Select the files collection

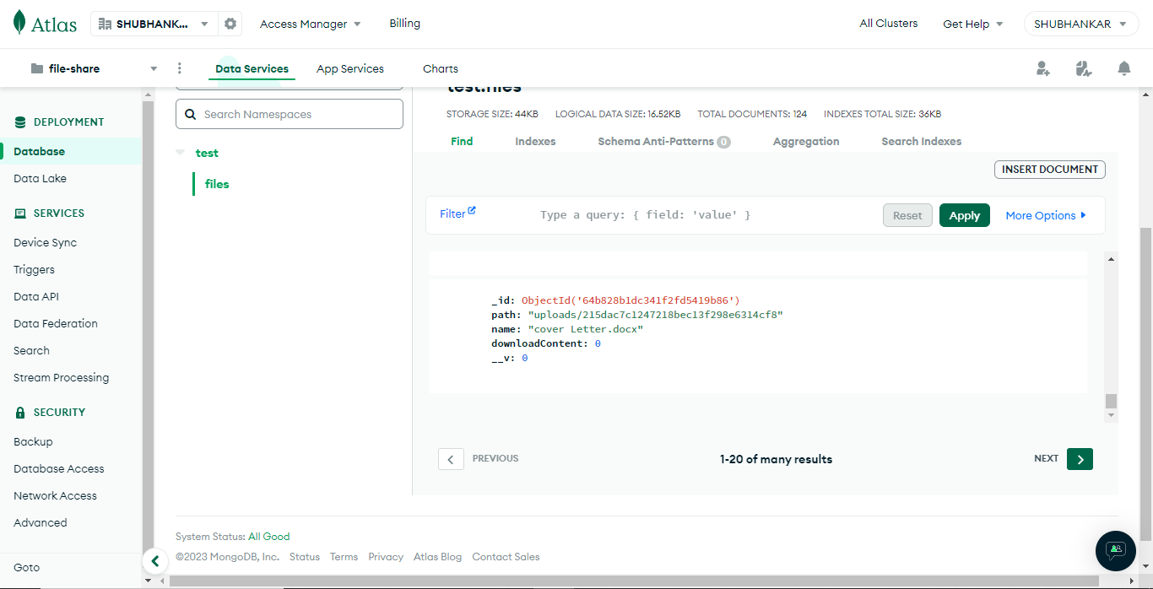point(217,184)
